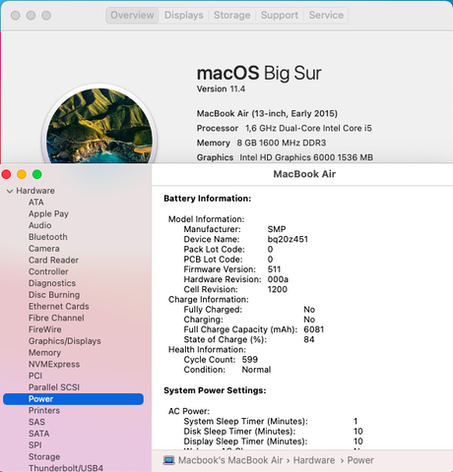The image size is (453, 472).
Task: Click the MacBook Air (13-inch, Early 2015) text
Action: (267, 114)
